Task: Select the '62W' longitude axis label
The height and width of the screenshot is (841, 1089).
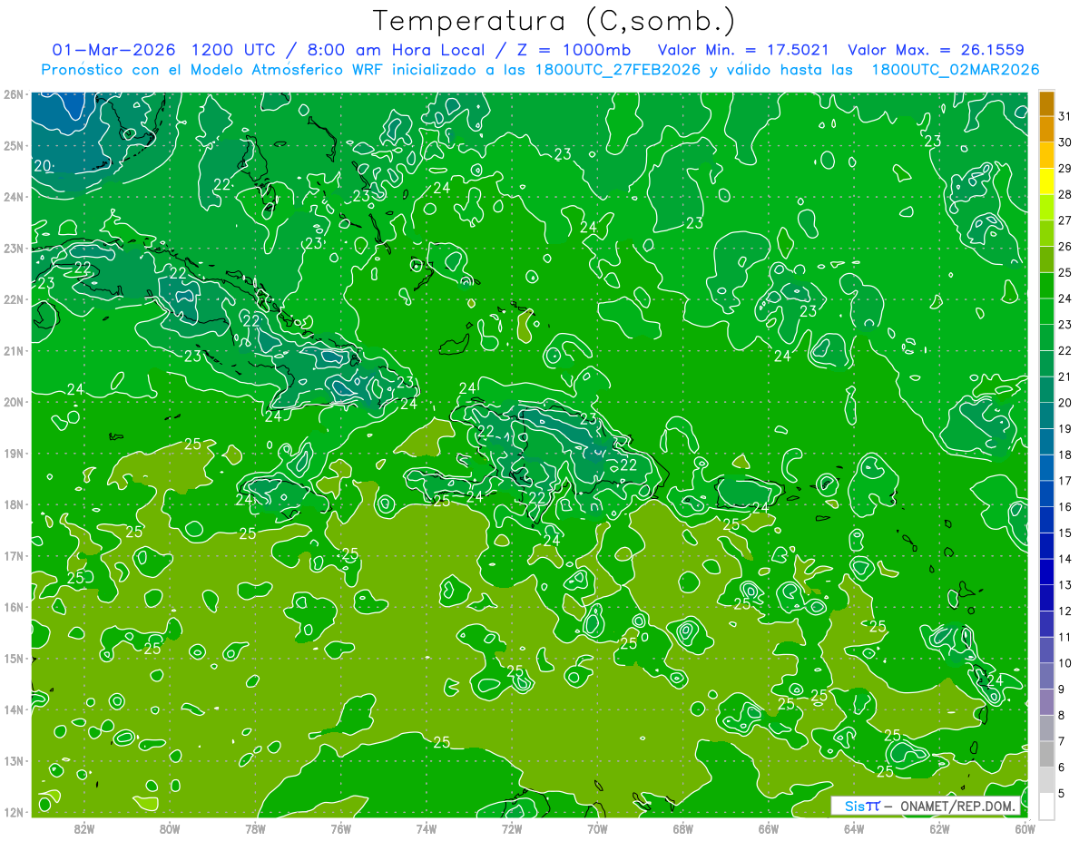Action: (939, 828)
